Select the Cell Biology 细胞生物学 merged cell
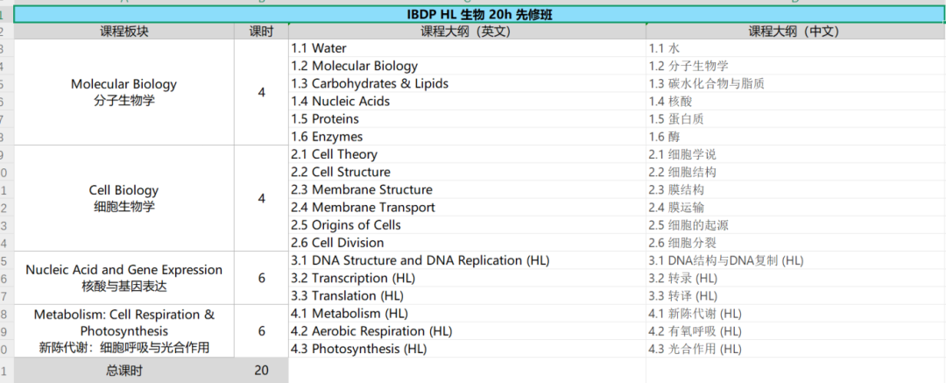Image resolution: width=946 pixels, height=383 pixels. (124, 198)
